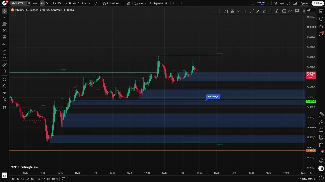Delete drawings with the trash icon
The width and height of the screenshot is (325, 182).
pos(4,107)
